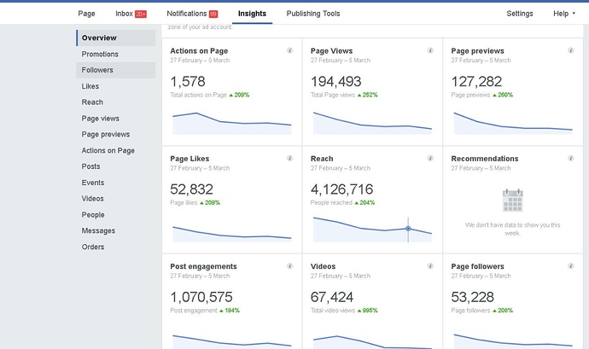
Task: Click the 53,228 page followers value
Action: 472,297
